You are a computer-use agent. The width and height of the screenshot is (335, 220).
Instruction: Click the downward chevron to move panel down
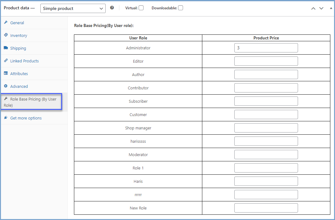point(321,8)
